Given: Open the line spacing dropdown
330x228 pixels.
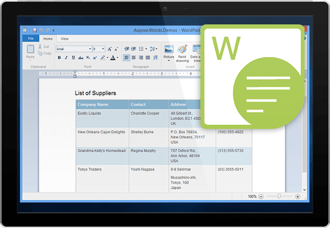Looking at the screenshot, I should [x=153, y=49].
